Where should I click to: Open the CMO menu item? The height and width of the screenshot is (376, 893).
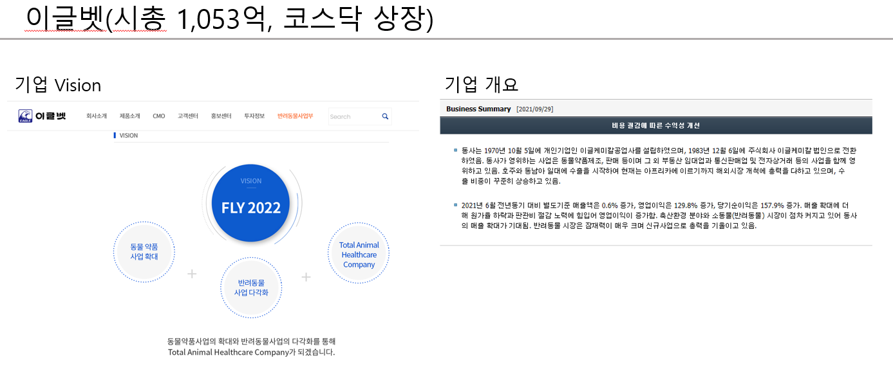[158, 116]
